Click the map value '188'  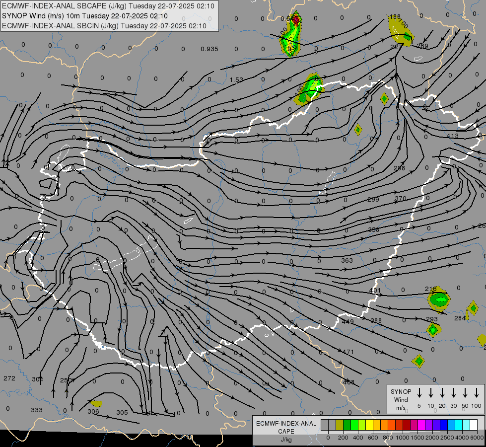click(x=395, y=16)
